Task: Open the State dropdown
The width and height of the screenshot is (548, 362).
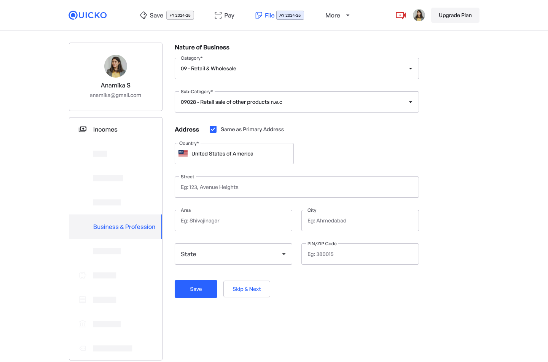Action: point(233,254)
